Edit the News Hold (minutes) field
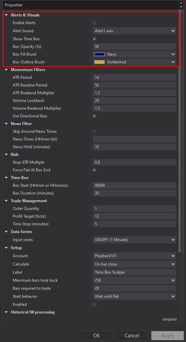186x342 pixels. 134,147
